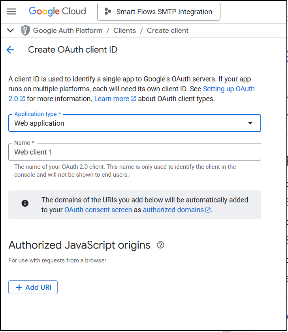Click the external link icon after authorized domains
Viewport: 288px width, 332px height.
[x=208, y=209]
